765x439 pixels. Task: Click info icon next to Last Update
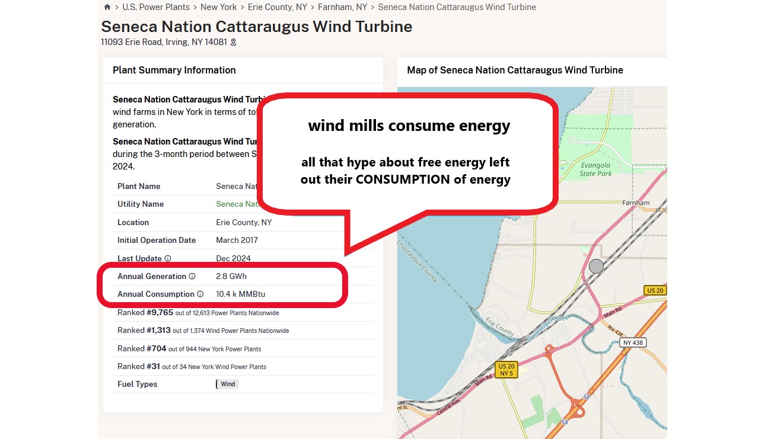168,259
